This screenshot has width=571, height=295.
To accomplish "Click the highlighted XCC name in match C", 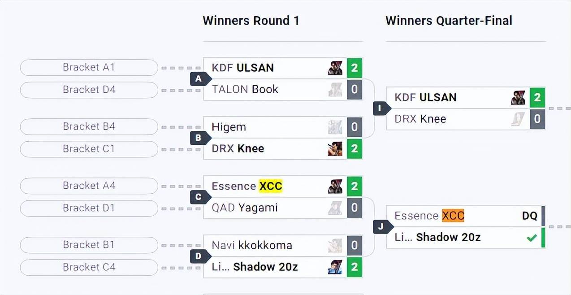I will click(x=271, y=186).
